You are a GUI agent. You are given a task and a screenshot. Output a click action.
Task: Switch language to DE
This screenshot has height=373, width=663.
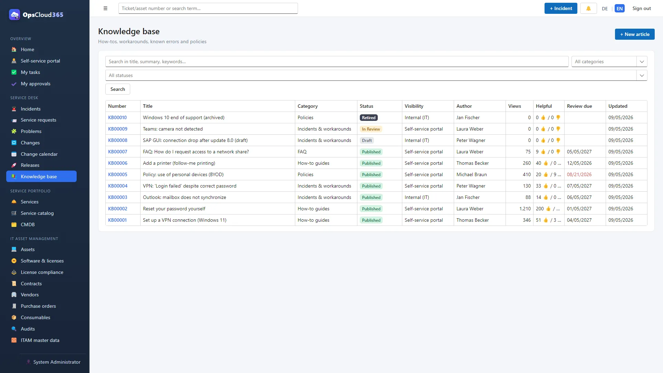pos(605,9)
